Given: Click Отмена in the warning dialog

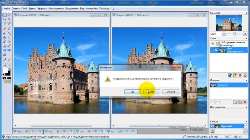Looking at the screenshot, I should coord(171,92).
